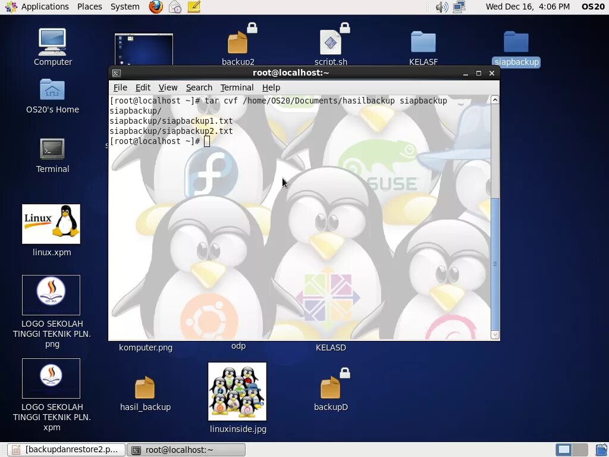Click the terminal window menu icon
Screen dimensions: 609x457
click(x=117, y=73)
